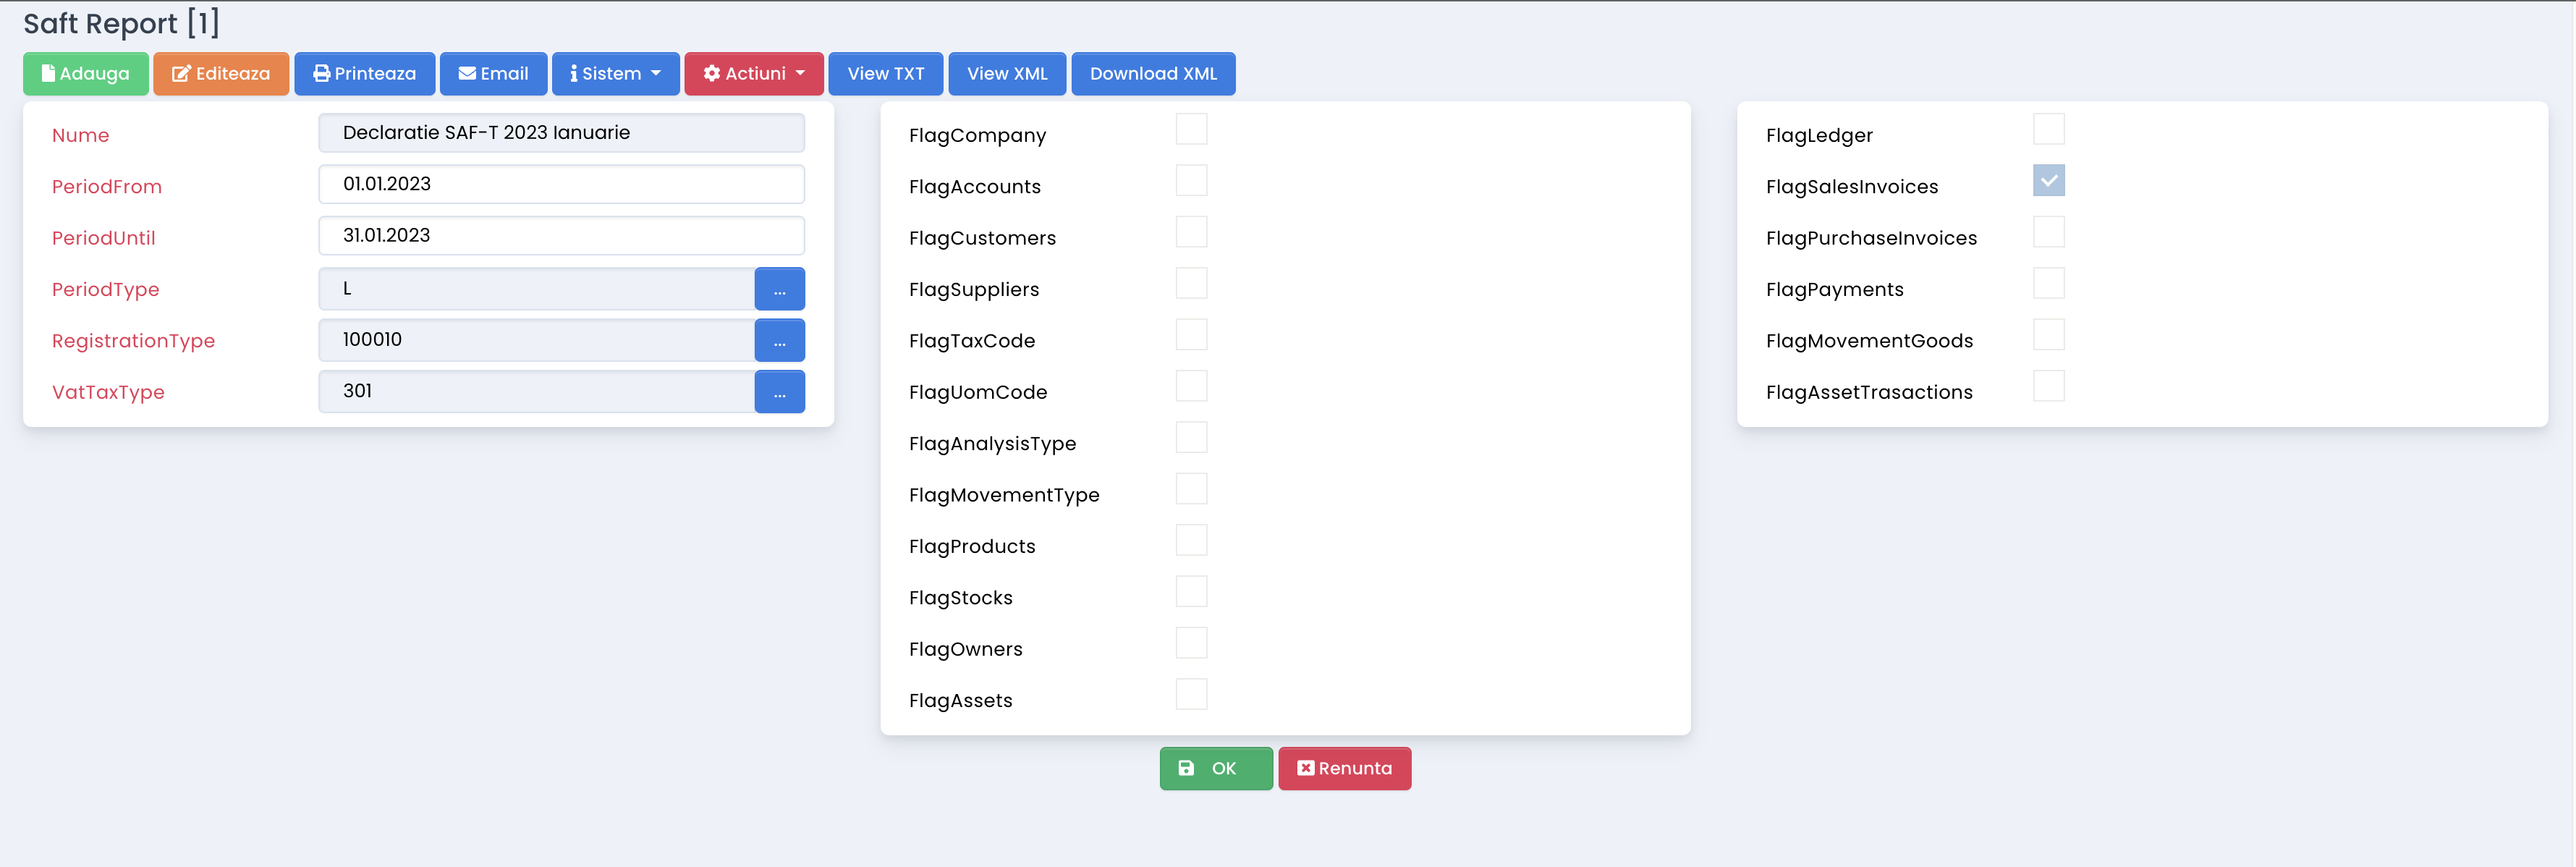Open the View XML button
Viewport: 2576px width, 867px height.
pyautogui.click(x=1007, y=74)
